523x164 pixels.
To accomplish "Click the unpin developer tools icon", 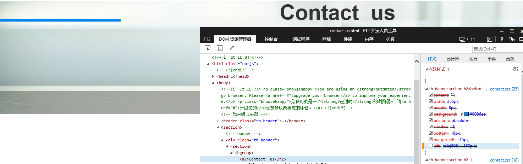I will coord(512,39).
